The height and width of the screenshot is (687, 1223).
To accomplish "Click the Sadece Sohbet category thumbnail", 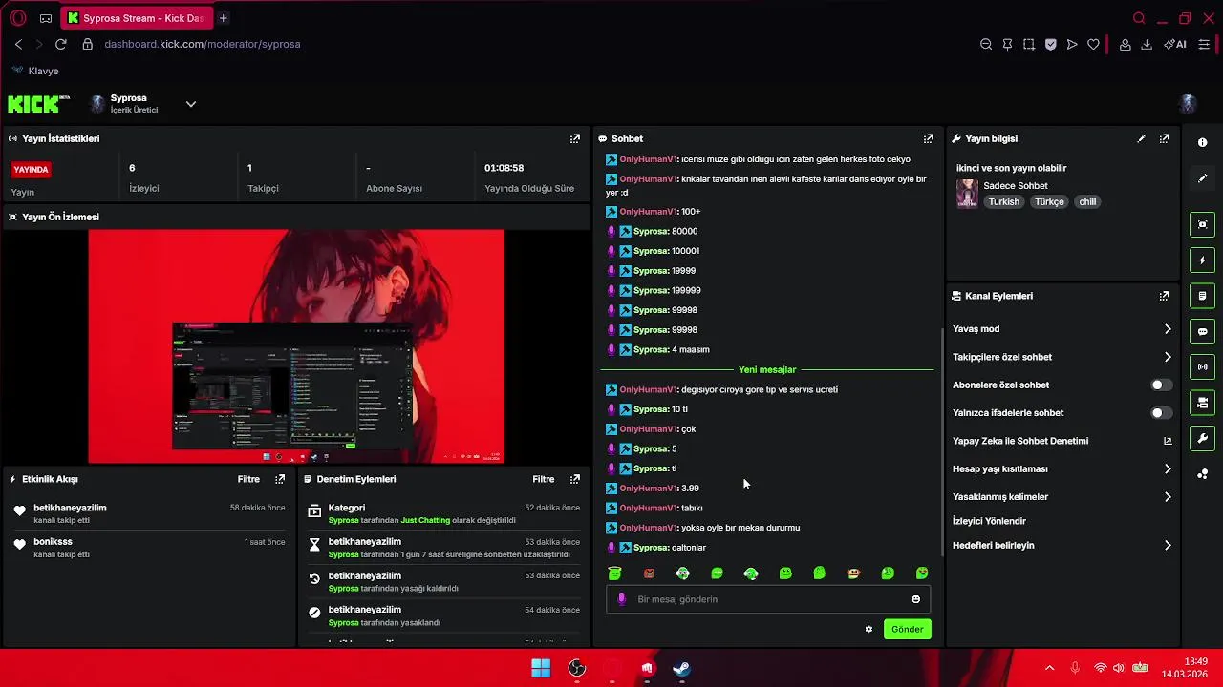I will coord(967,194).
